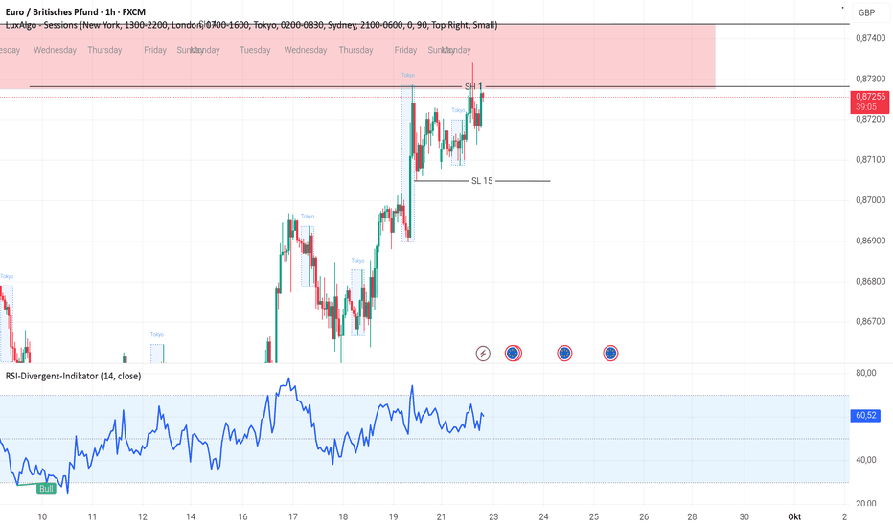Screen dimensions: 893x527
Task: Click the green Bull divergence label
Action: 46,489
